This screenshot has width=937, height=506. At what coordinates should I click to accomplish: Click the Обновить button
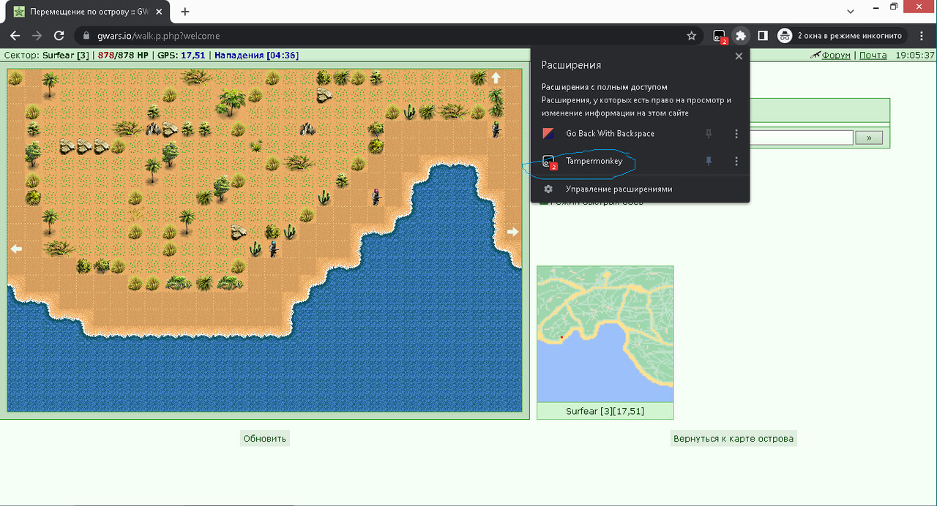[x=265, y=439]
